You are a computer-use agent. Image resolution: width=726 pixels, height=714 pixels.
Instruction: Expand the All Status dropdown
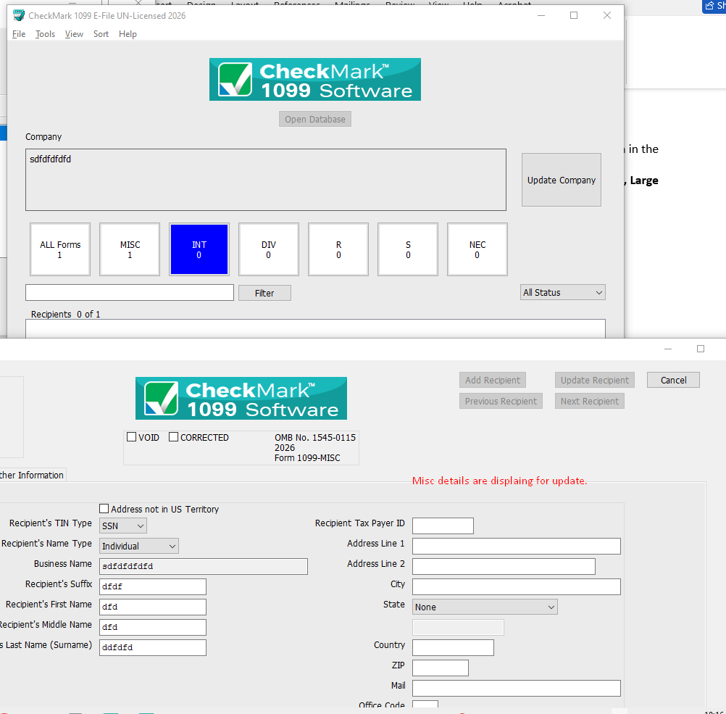(562, 292)
